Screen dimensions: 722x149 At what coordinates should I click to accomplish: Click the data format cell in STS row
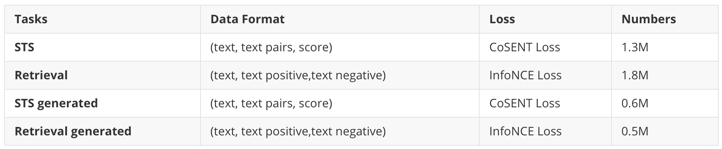click(271, 47)
